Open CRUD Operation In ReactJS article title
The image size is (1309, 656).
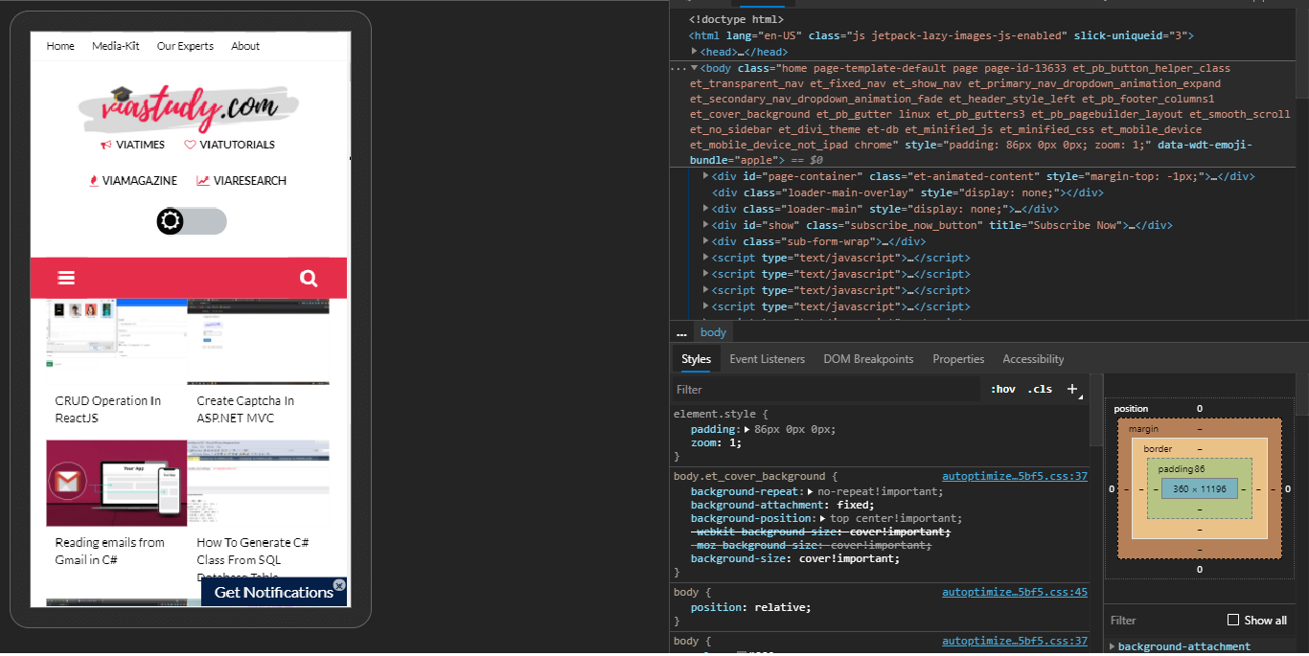108,409
